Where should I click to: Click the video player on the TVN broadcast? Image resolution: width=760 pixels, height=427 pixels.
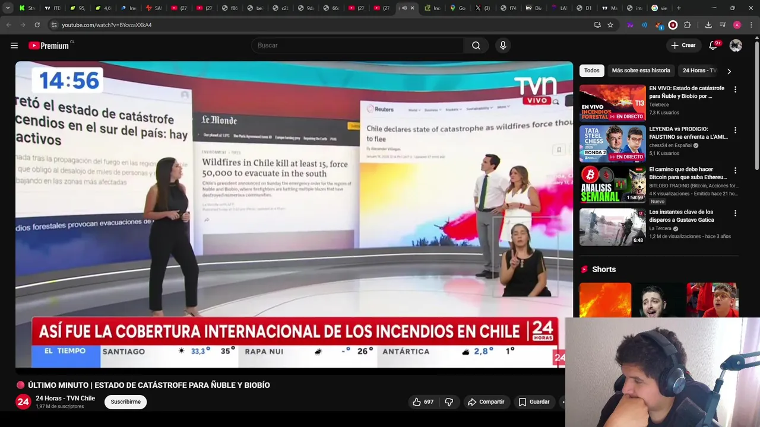pos(294,214)
